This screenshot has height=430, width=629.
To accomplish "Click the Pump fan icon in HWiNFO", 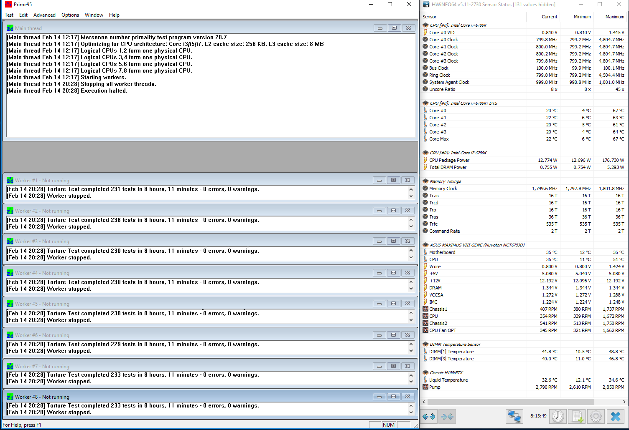I will (425, 387).
